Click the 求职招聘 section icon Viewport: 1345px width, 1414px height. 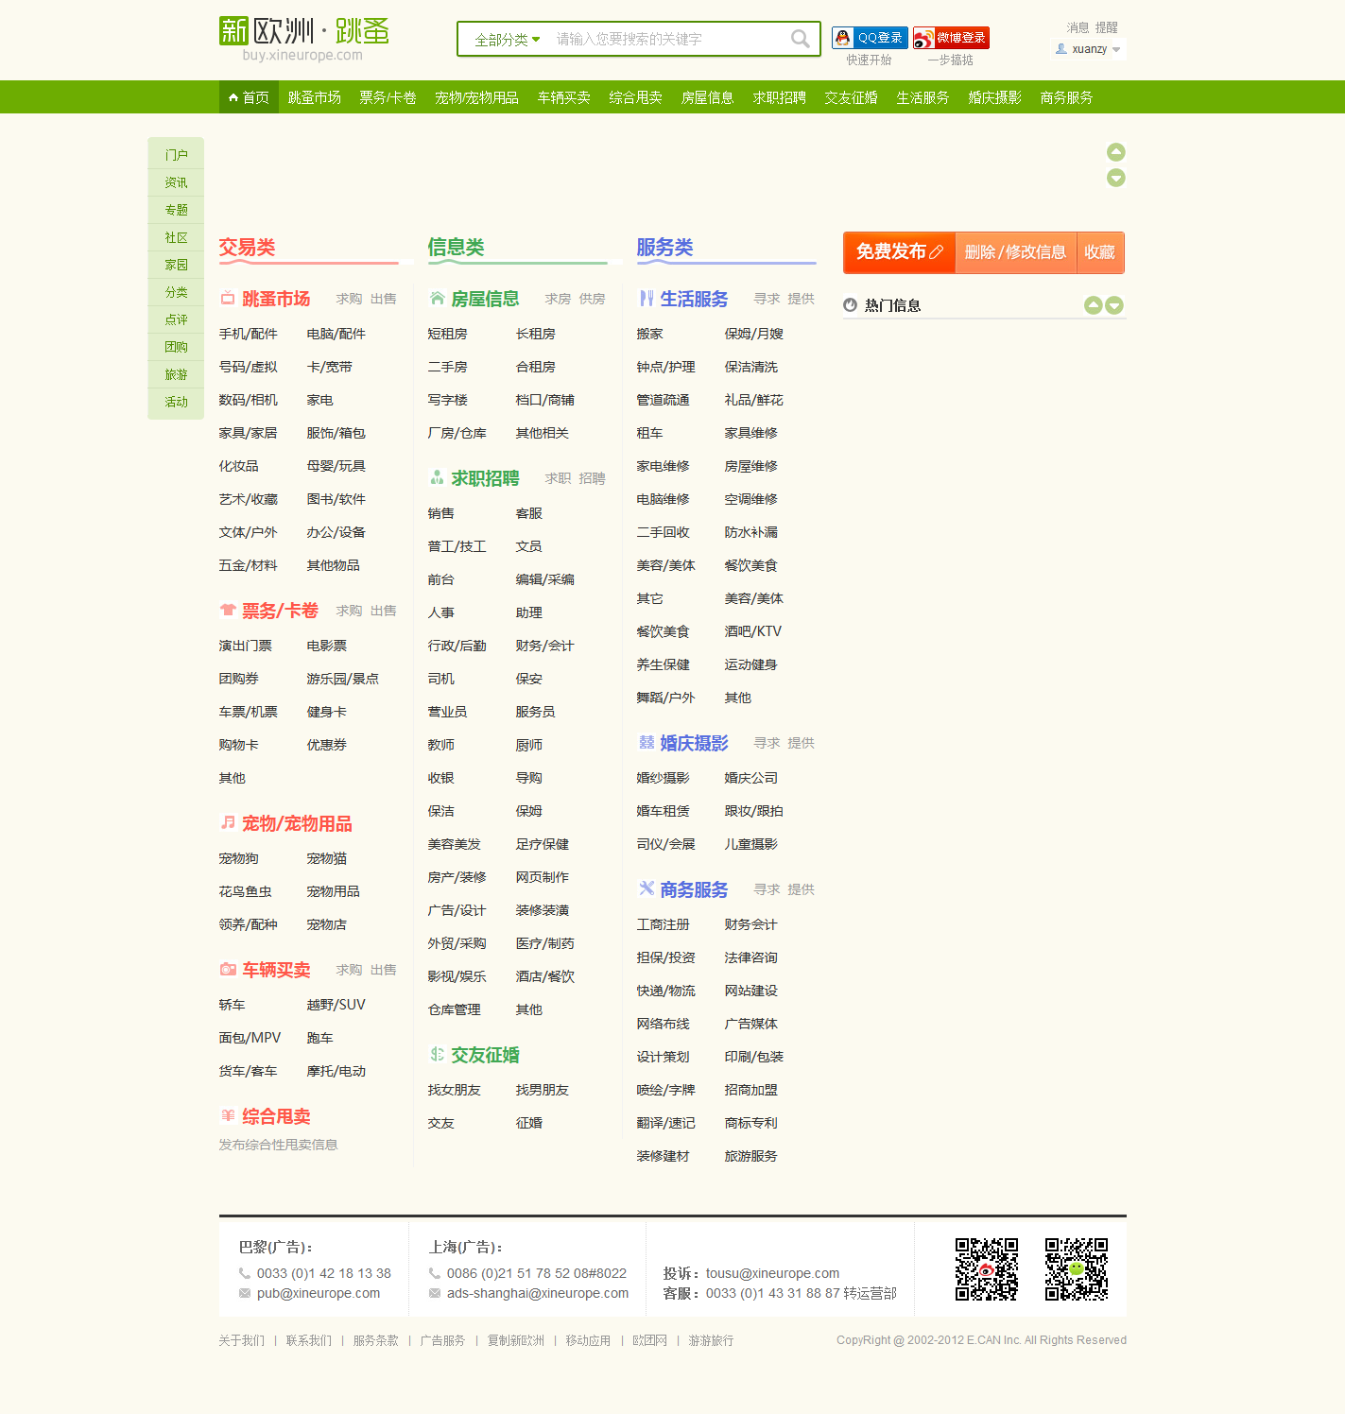click(436, 478)
